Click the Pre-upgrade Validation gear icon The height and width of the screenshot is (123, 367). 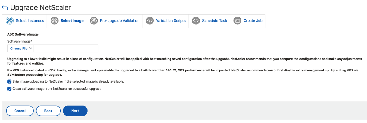click(x=94, y=20)
